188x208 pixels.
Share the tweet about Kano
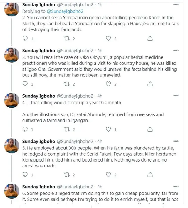click(150, 39)
